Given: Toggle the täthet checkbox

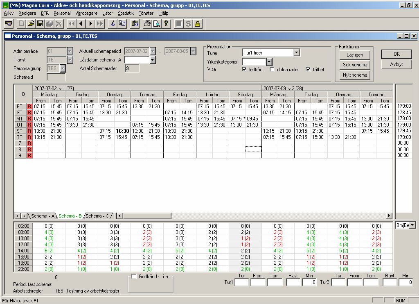Looking at the screenshot, I should tap(308, 70).
